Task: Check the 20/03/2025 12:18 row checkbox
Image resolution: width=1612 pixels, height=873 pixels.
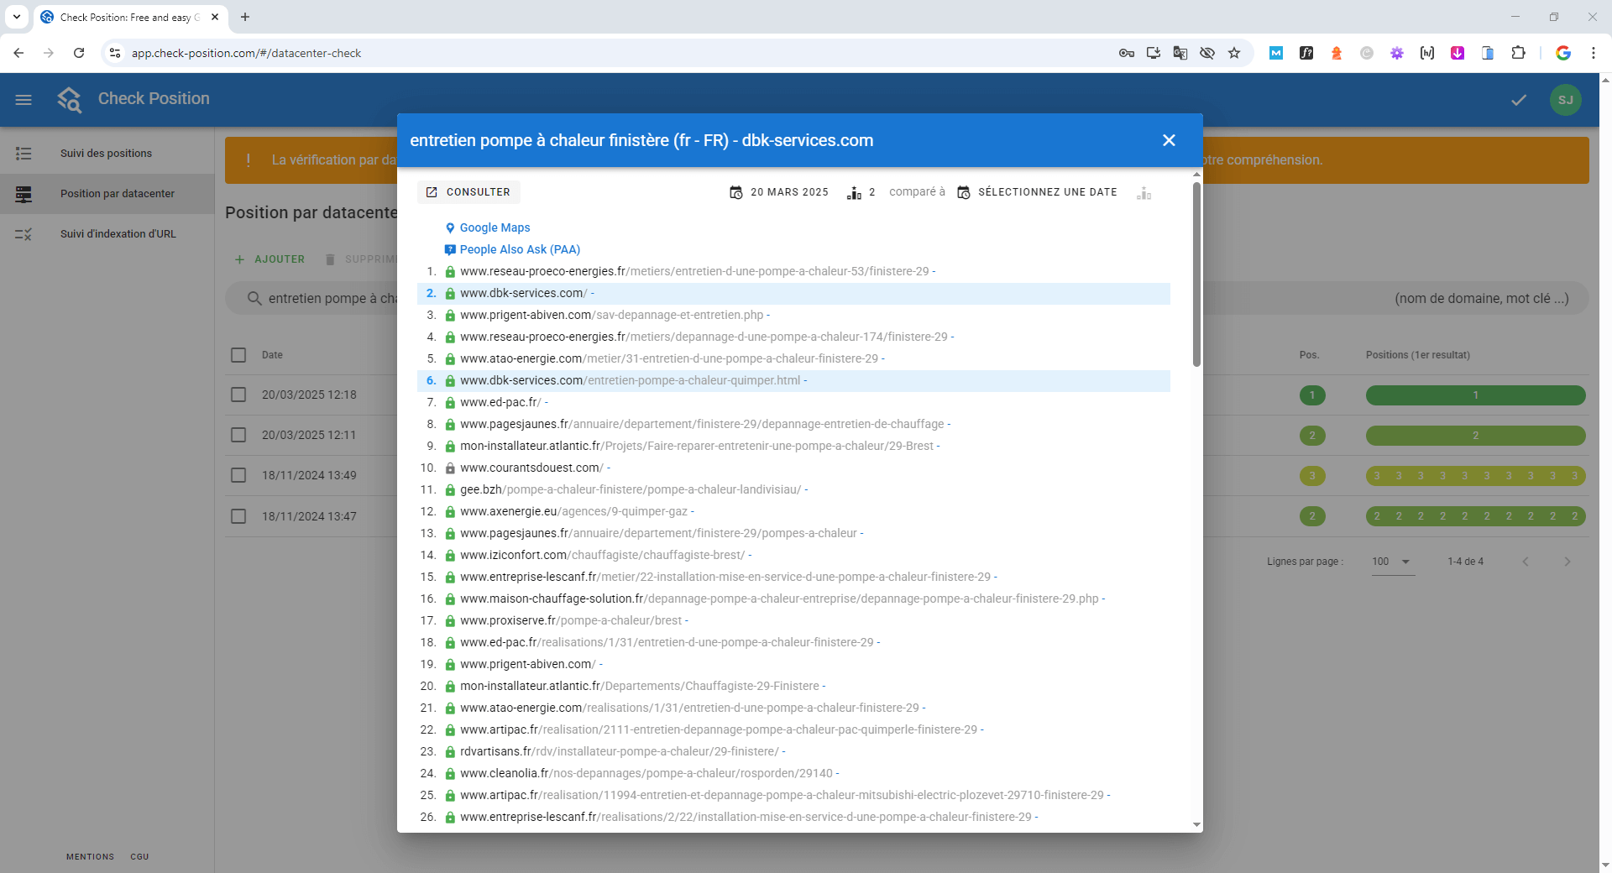Action: click(238, 395)
